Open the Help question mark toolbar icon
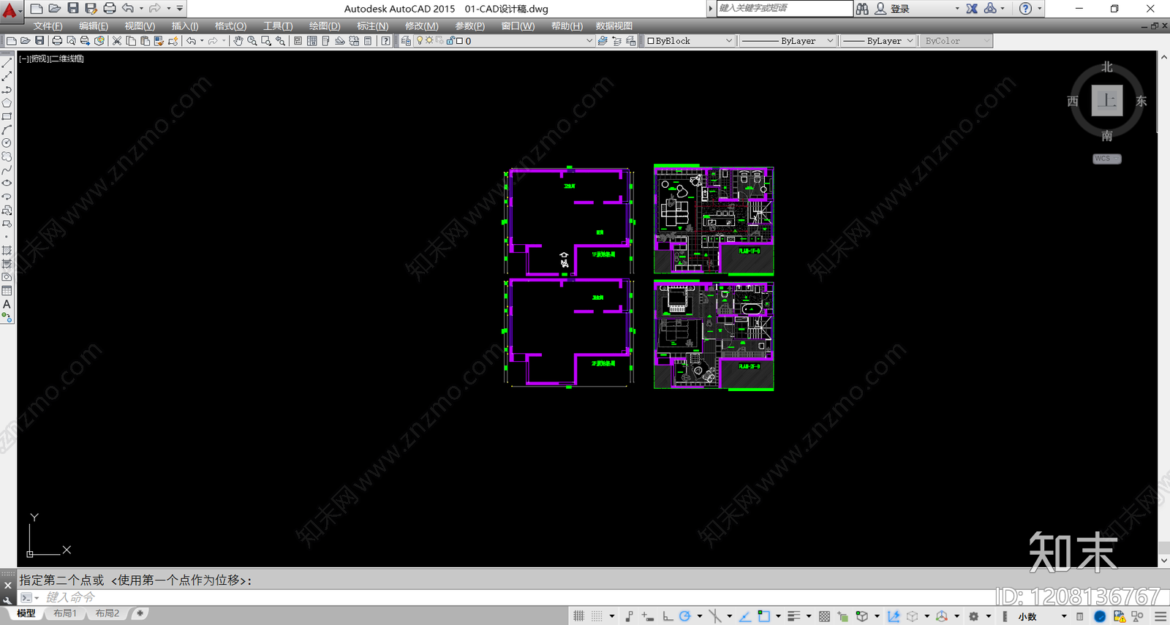Viewport: 1170px width, 625px height. (385, 41)
